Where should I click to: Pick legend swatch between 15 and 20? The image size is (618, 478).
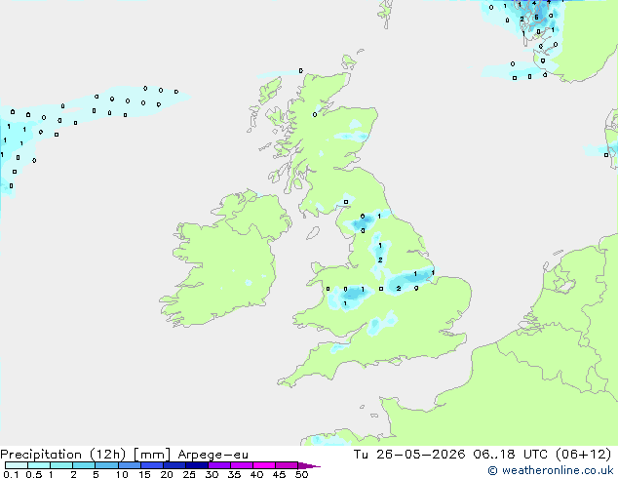(152, 465)
